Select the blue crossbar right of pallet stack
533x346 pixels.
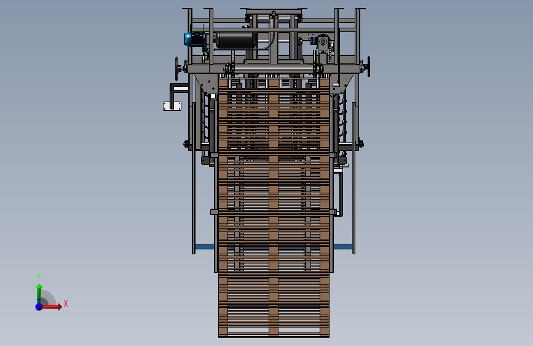[343, 247]
